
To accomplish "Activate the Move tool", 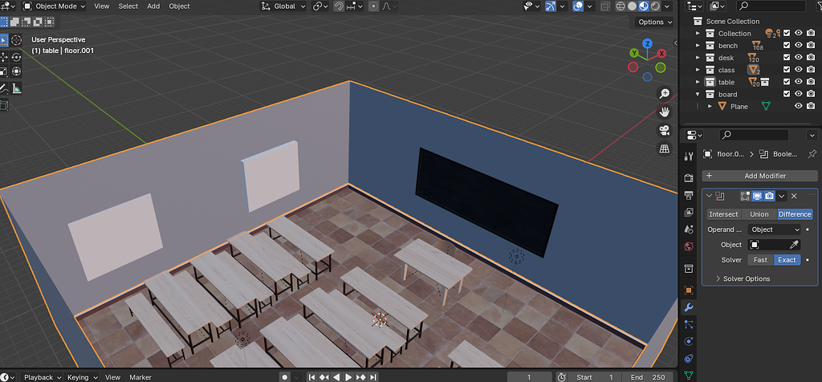I will pyautogui.click(x=4, y=57).
